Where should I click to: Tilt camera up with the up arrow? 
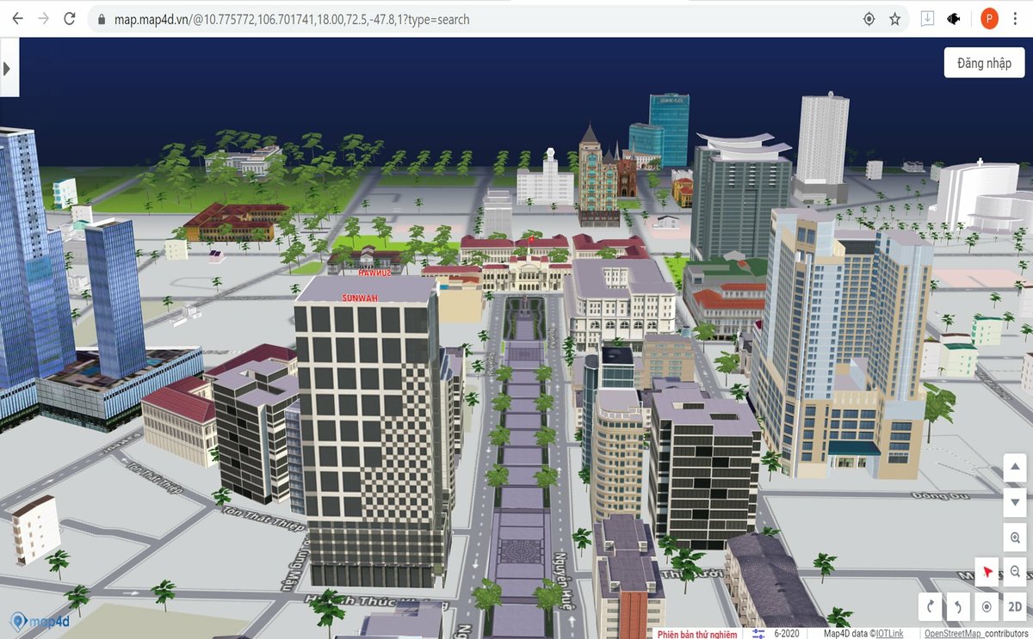pos(1016,467)
